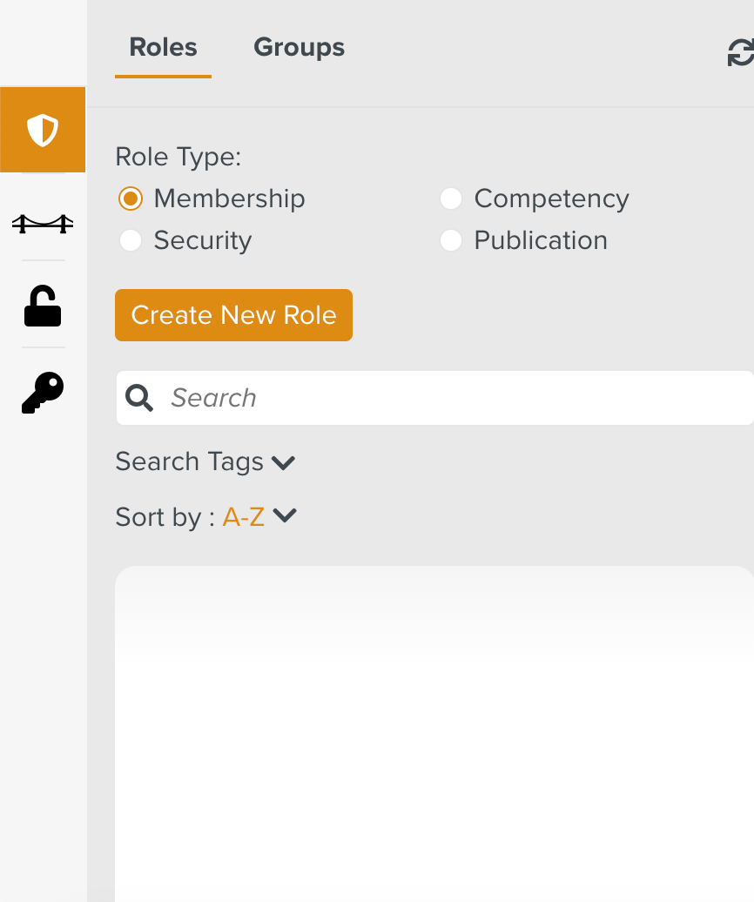Switch to the Groups tab
Image resolution: width=754 pixels, height=902 pixels.
coord(299,47)
